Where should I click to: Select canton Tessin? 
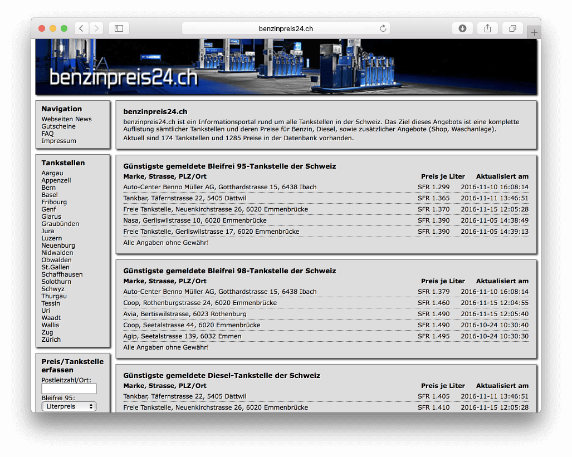(51, 303)
